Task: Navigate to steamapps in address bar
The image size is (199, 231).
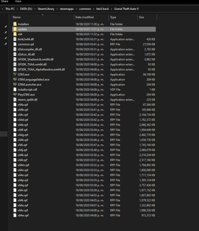Action: point(67,9)
